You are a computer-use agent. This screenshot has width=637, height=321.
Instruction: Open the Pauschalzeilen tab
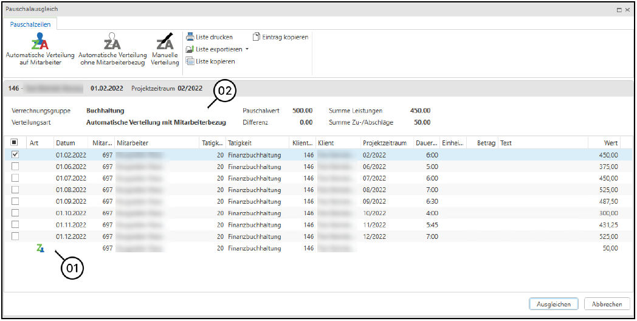(x=30, y=25)
